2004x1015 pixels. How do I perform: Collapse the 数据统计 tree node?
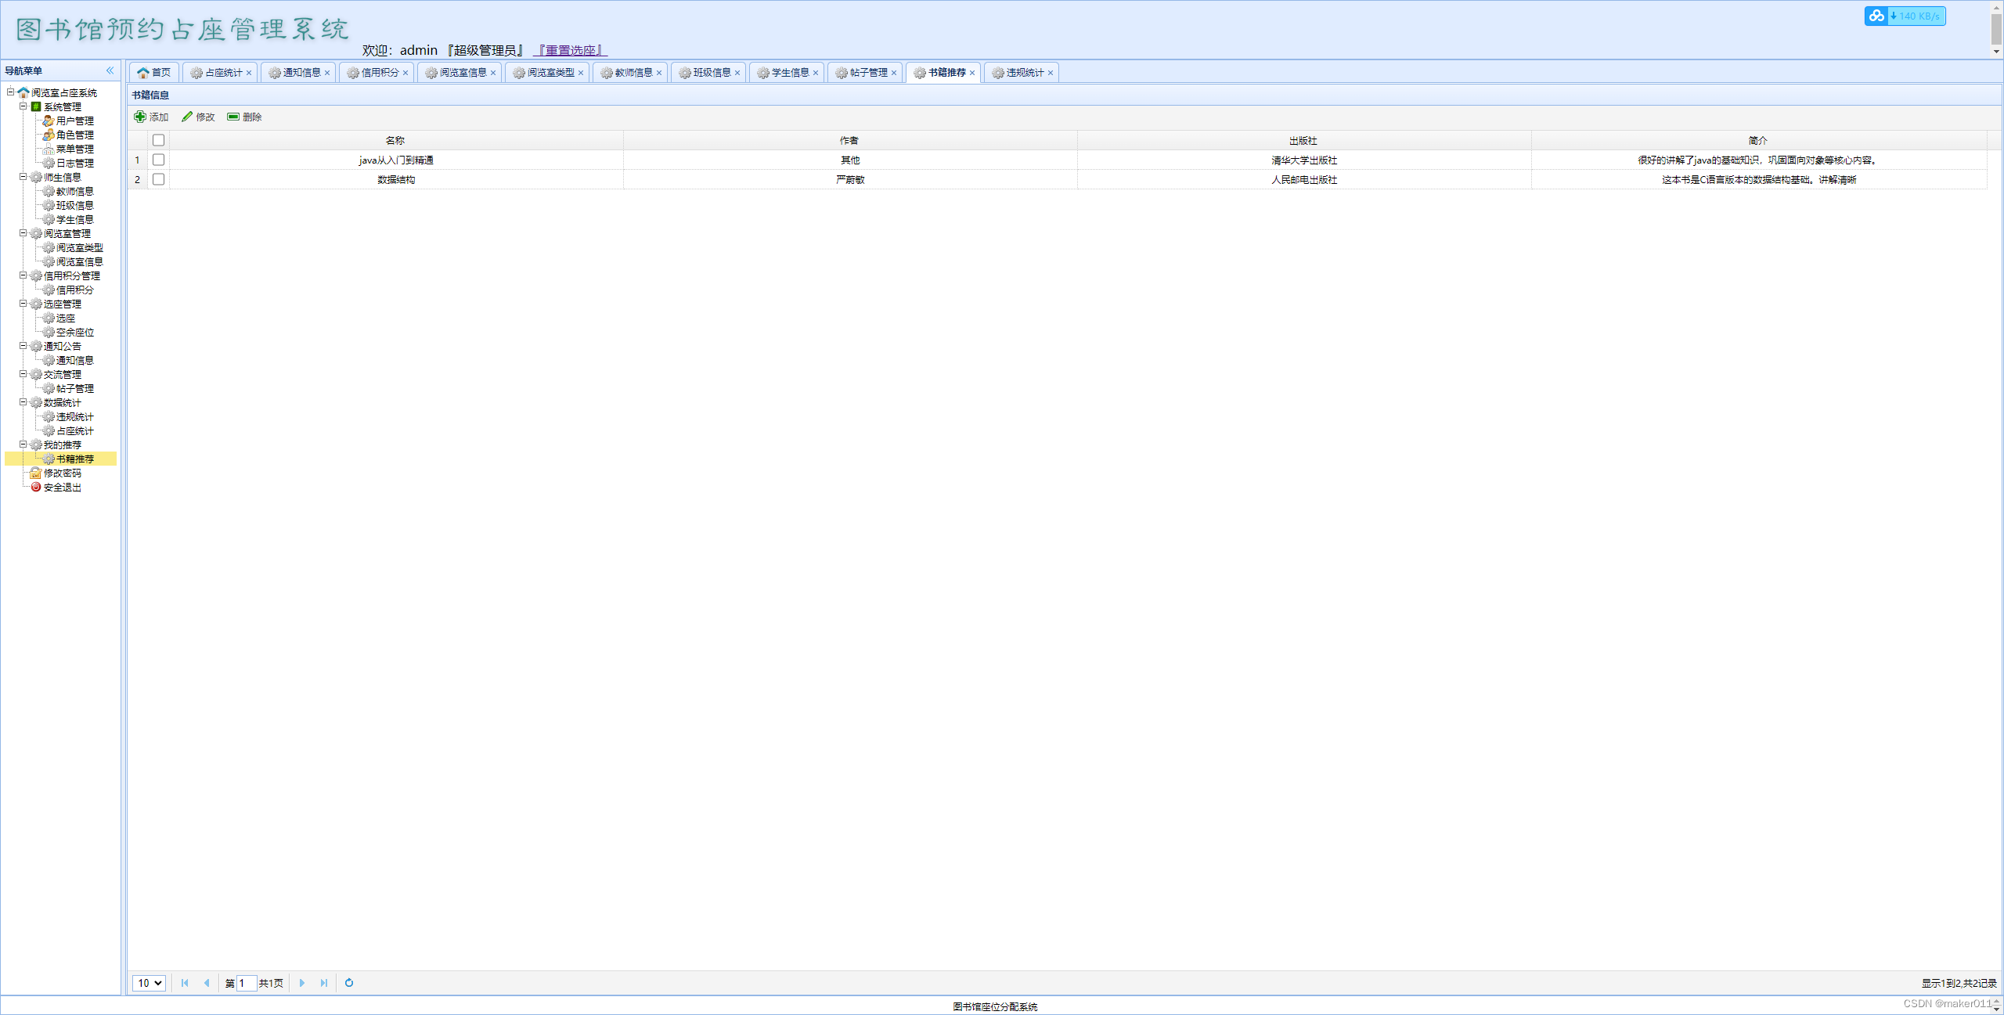23,402
